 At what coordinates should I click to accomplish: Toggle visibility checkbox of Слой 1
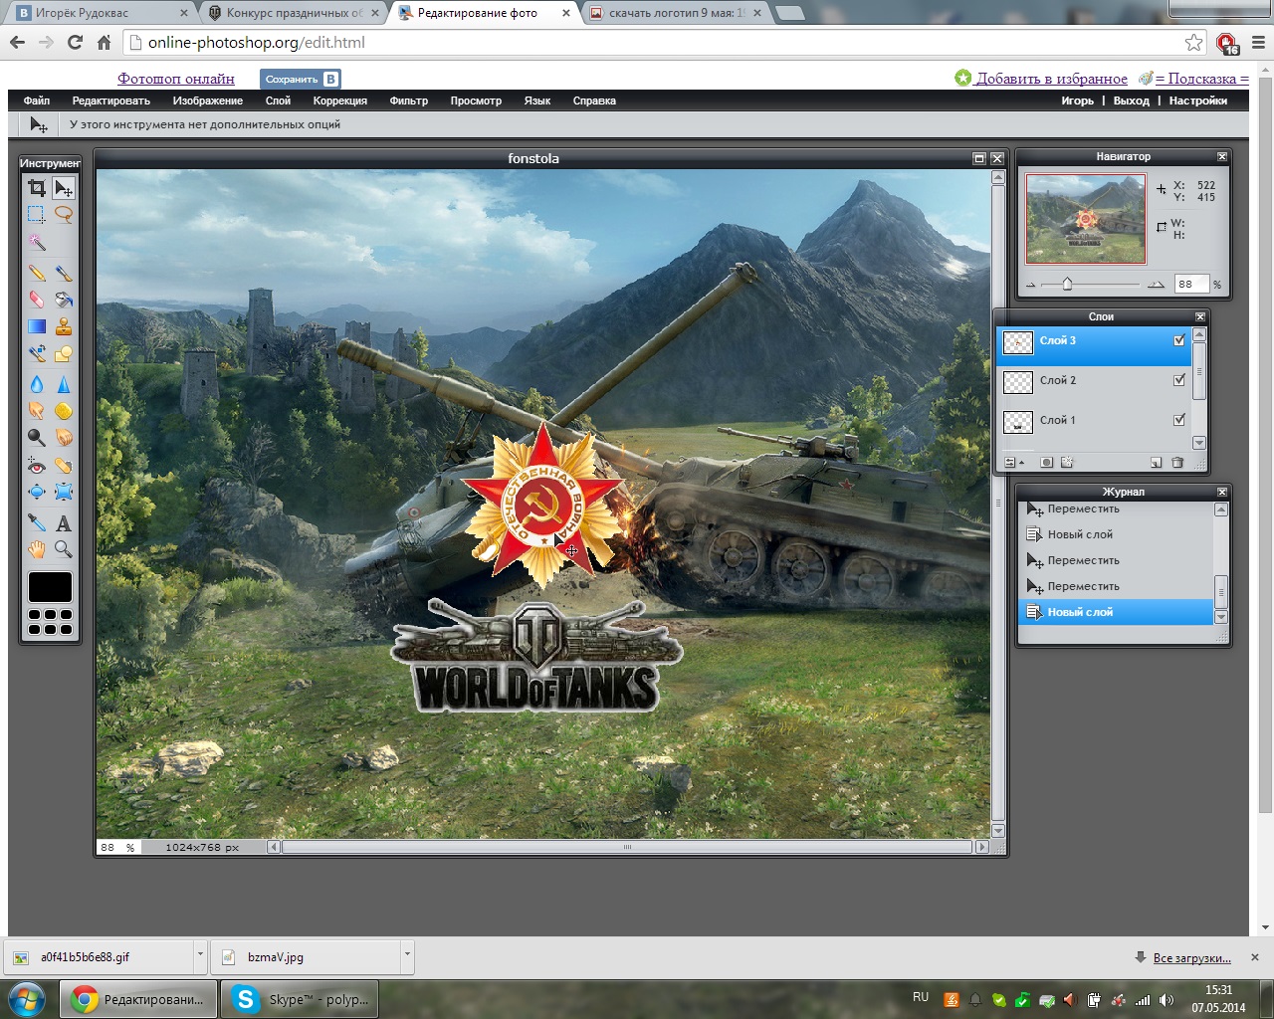click(x=1179, y=420)
